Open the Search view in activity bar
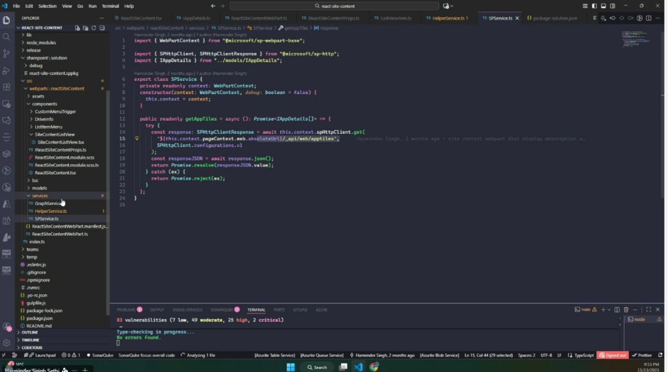Screen dimensions: 668x372 [7, 37]
